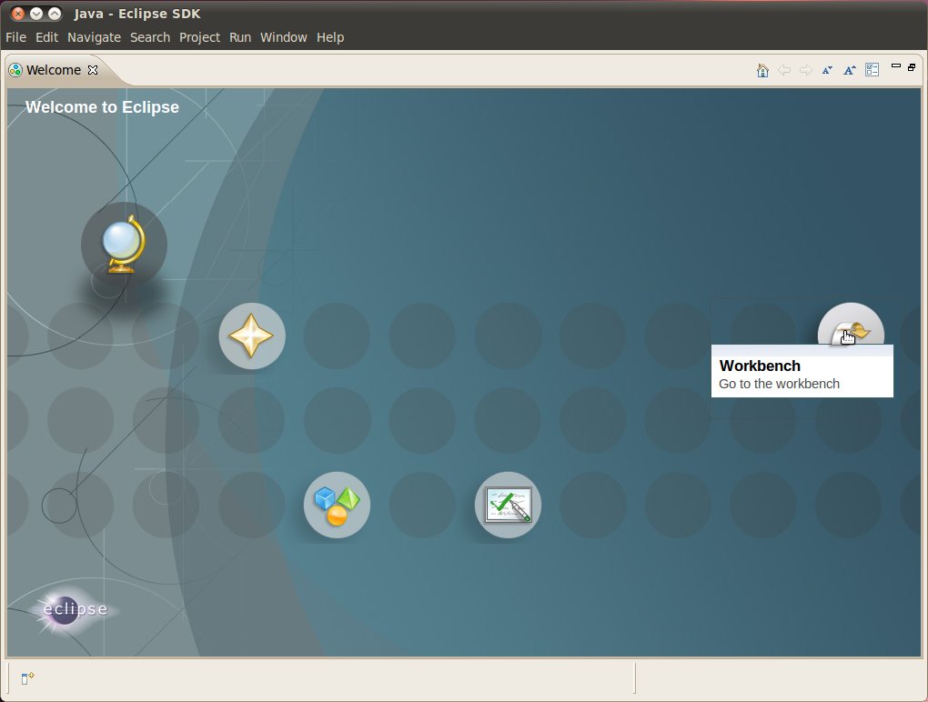Viewport: 928px width, 702px height.
Task: Open the Overview globe icon
Action: (124, 245)
